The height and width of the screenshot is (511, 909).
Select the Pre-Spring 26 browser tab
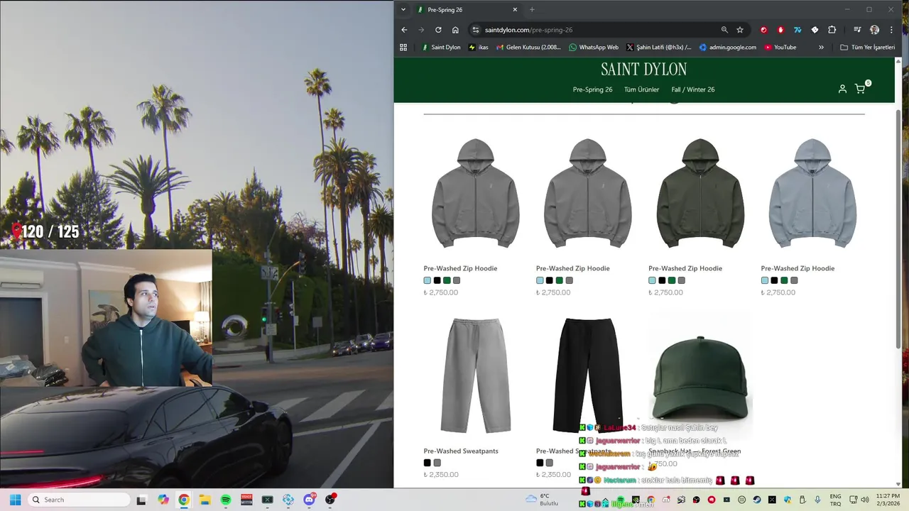tap(467, 9)
